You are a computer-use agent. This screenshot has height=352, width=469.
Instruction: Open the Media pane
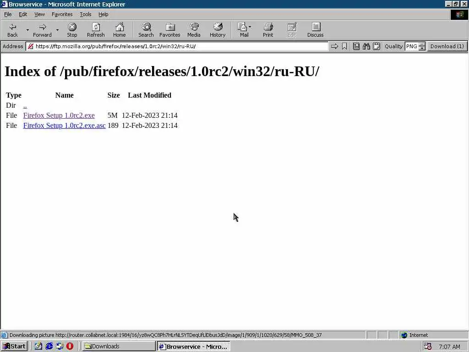coord(194,30)
